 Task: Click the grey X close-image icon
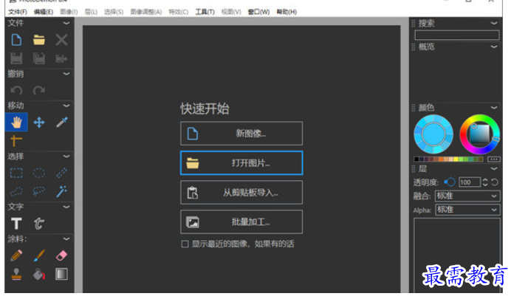tap(61, 40)
